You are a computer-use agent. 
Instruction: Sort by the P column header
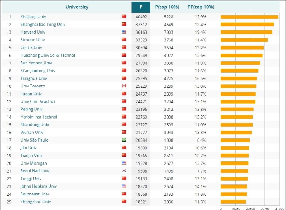tap(141, 7)
